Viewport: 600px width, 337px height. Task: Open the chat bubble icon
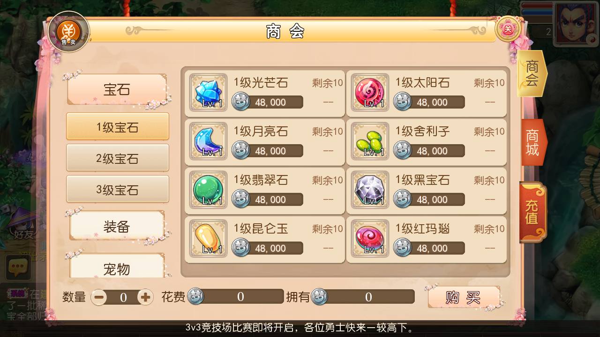click(17, 268)
